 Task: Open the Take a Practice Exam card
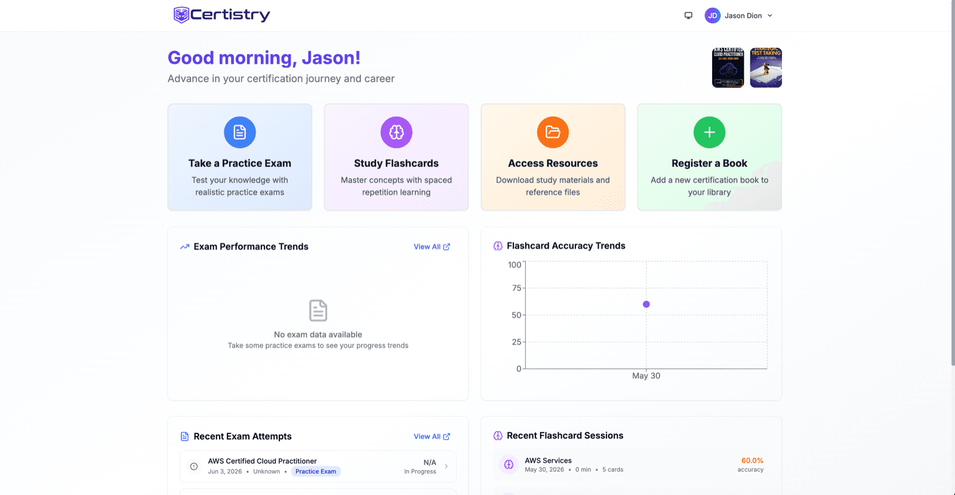240,157
